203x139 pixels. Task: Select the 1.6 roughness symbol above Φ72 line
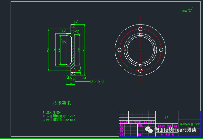click(64, 31)
